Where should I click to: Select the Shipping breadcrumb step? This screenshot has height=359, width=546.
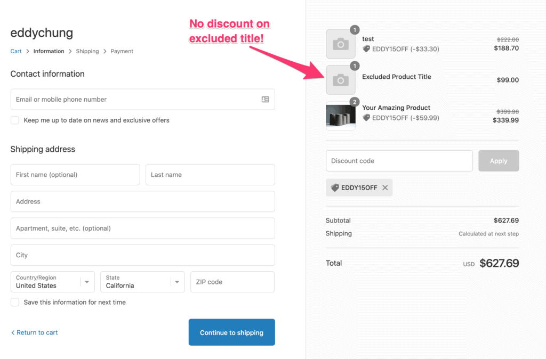point(87,51)
